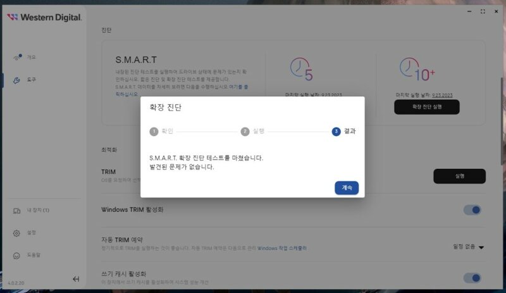The width and height of the screenshot is (506, 293).
Task: Expand the 일정 없음 schedule dropdown
Action: pos(468,247)
